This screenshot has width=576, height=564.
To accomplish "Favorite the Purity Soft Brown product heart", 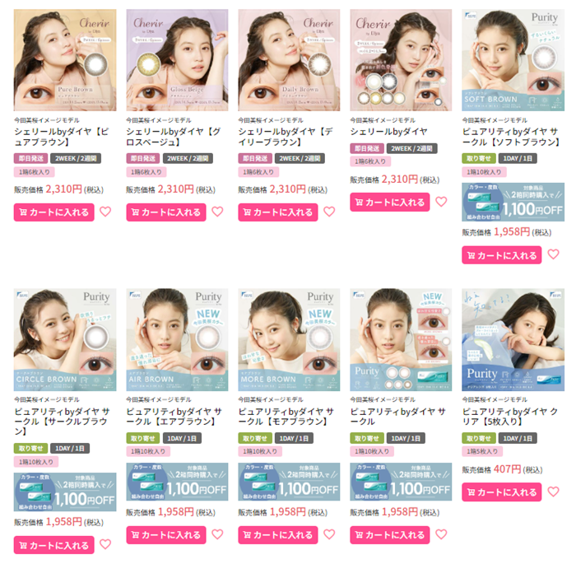I will [x=553, y=254].
